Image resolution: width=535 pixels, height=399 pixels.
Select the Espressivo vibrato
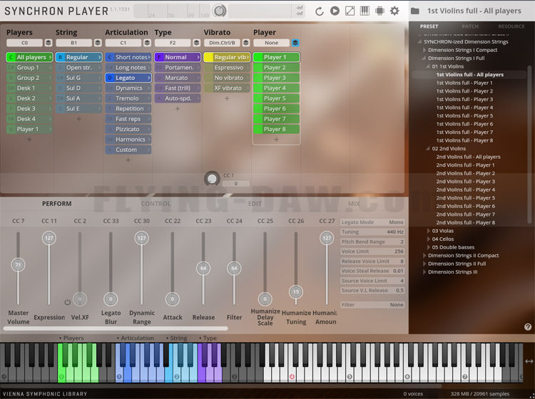tap(227, 68)
